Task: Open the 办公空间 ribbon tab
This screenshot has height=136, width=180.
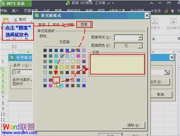Action: (137, 11)
